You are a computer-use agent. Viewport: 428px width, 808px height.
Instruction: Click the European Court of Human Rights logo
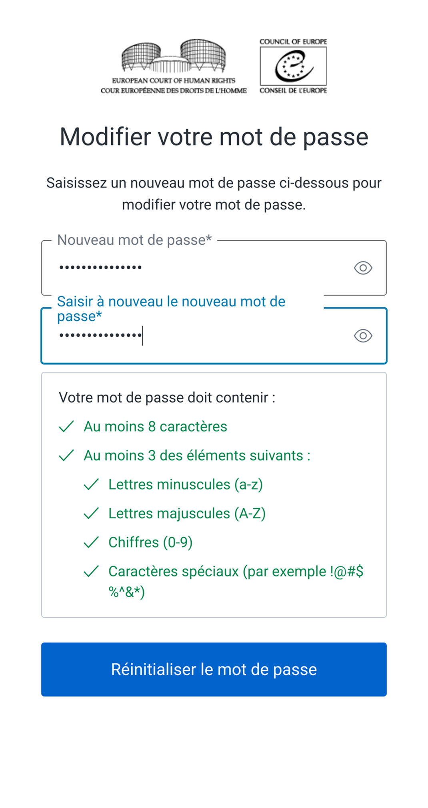point(174,66)
